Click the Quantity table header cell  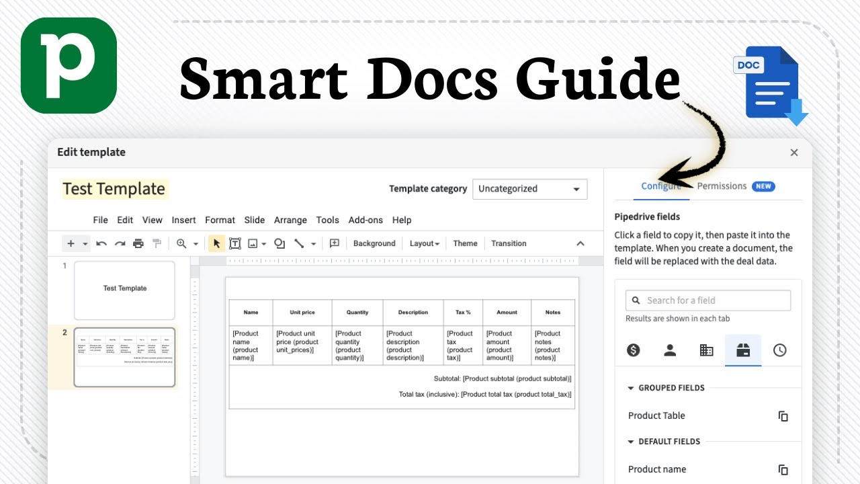click(x=357, y=313)
